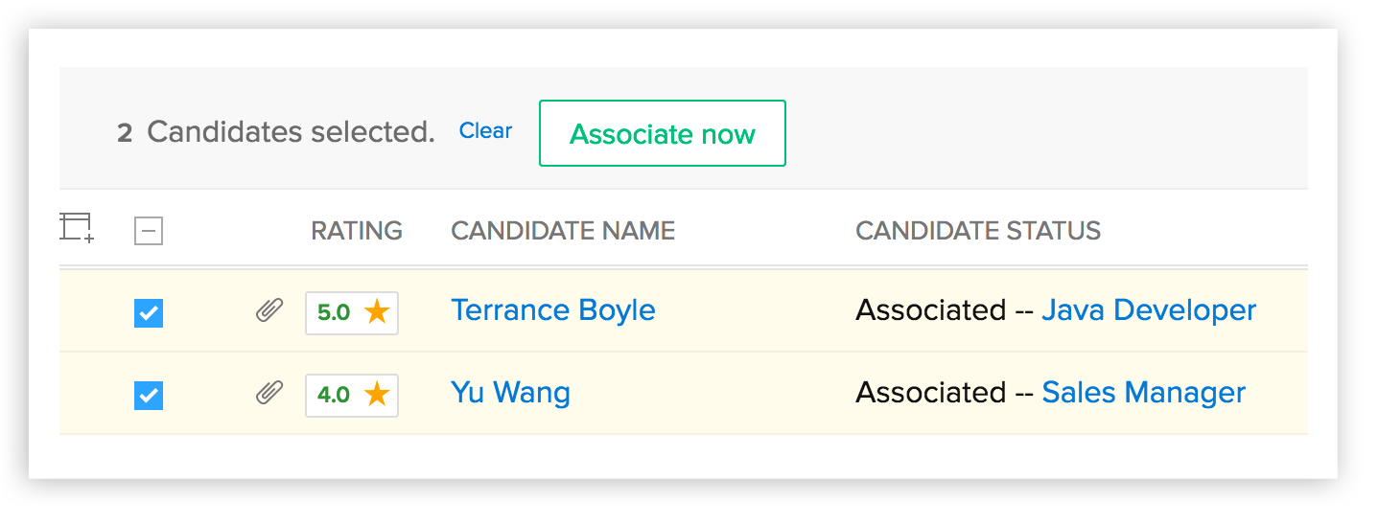Open Terrance Boyle candidate profile

tap(553, 310)
